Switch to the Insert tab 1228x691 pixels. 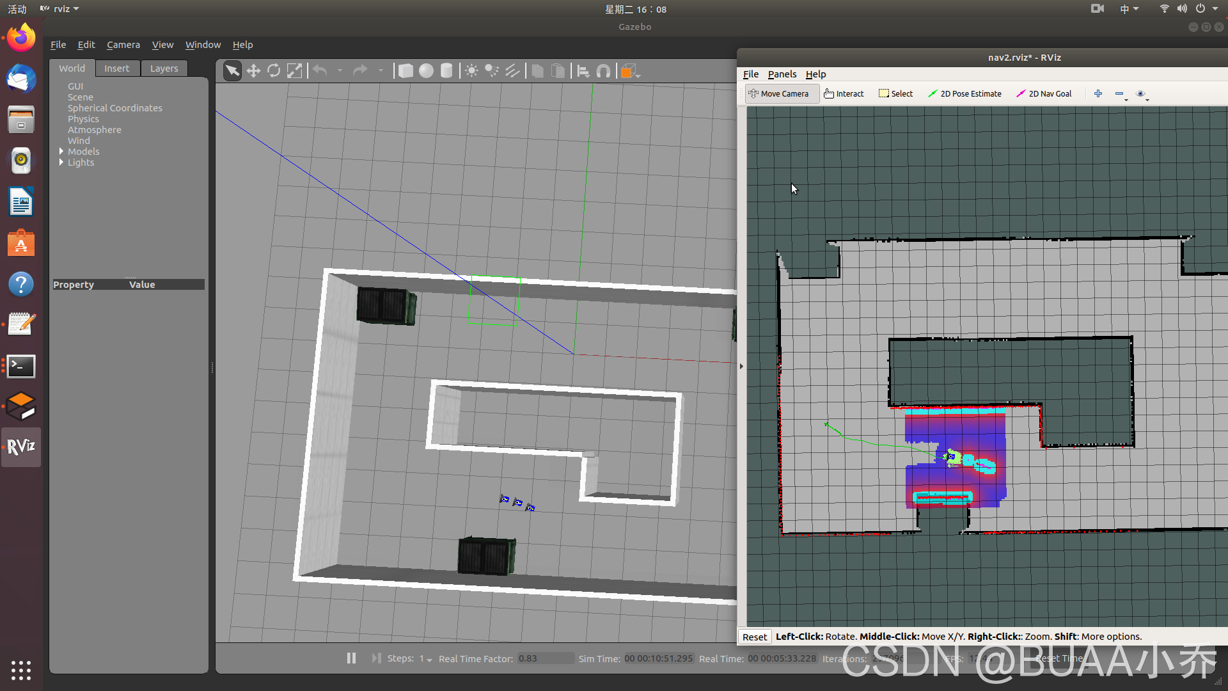pyautogui.click(x=116, y=68)
